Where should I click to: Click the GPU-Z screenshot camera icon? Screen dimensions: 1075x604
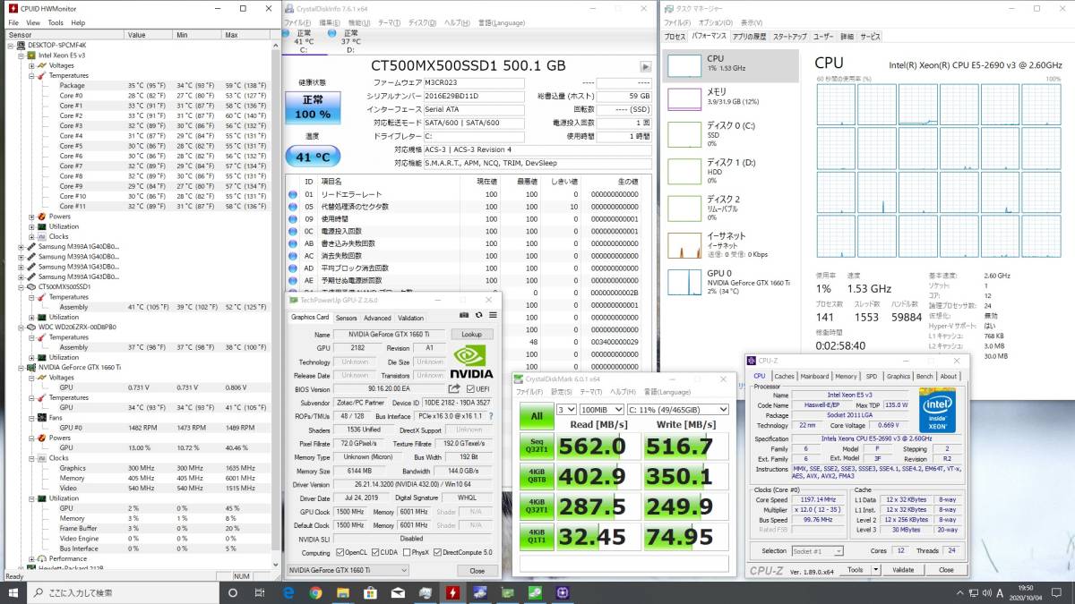[x=464, y=315]
